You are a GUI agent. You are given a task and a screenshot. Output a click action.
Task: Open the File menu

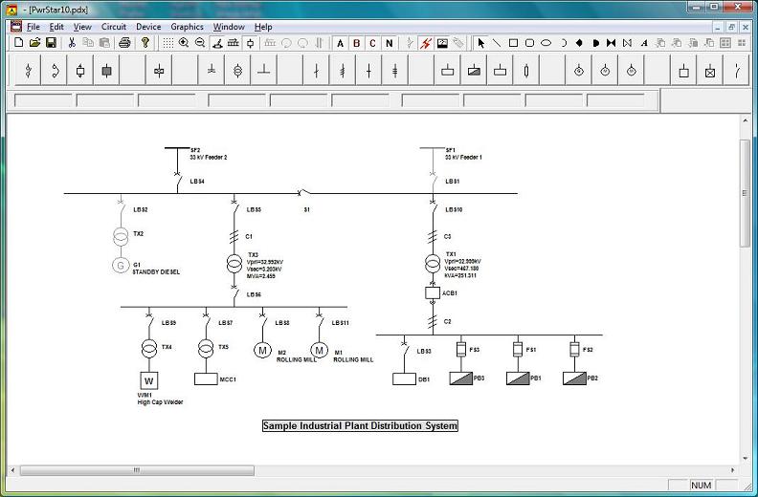[33, 27]
